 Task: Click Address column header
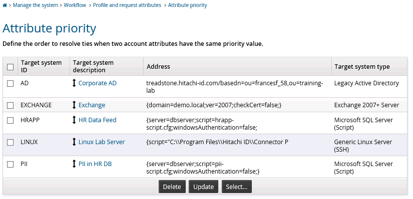click(x=238, y=66)
